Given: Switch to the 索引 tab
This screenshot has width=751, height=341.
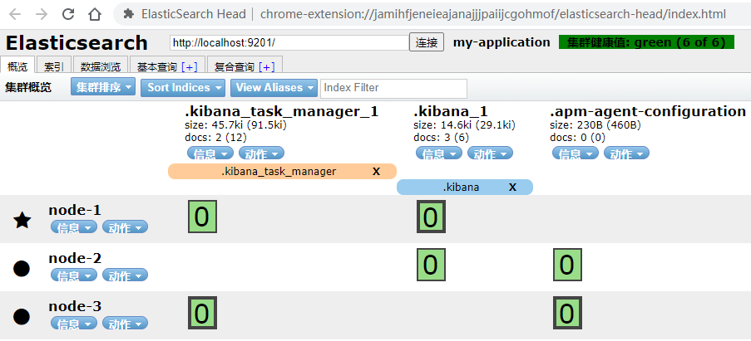Looking at the screenshot, I should [x=53, y=66].
